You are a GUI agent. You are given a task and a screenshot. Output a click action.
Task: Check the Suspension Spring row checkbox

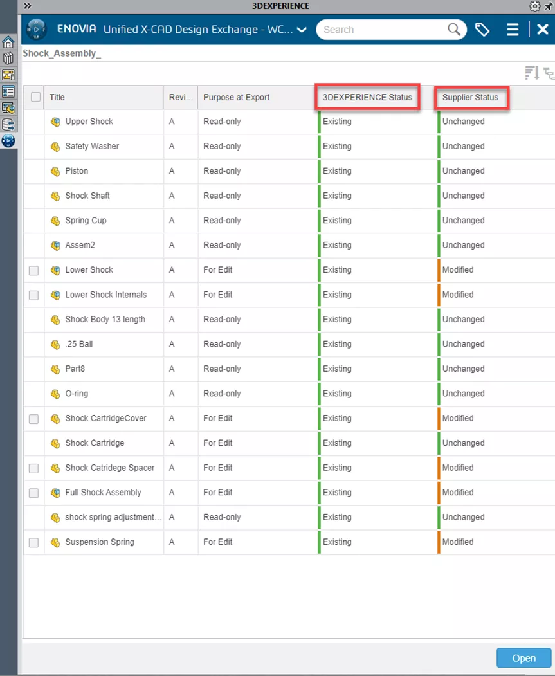click(33, 542)
